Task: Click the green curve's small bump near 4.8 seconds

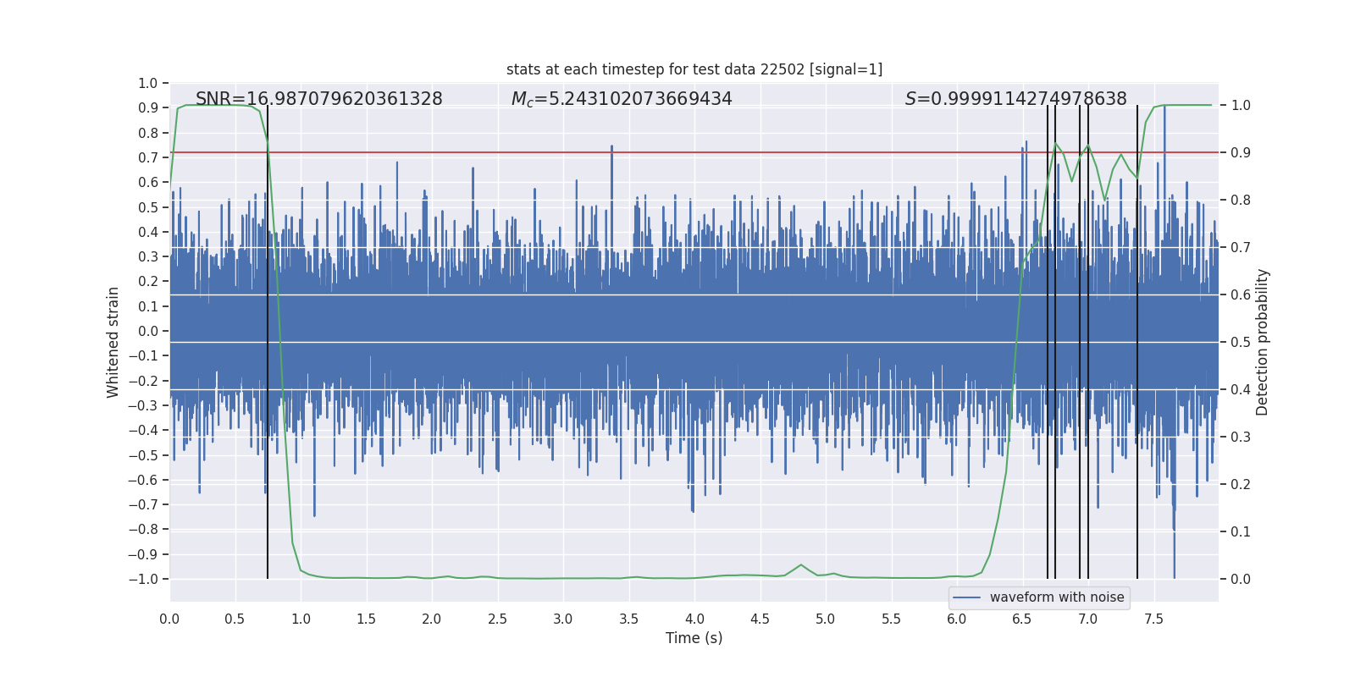Action: point(800,565)
